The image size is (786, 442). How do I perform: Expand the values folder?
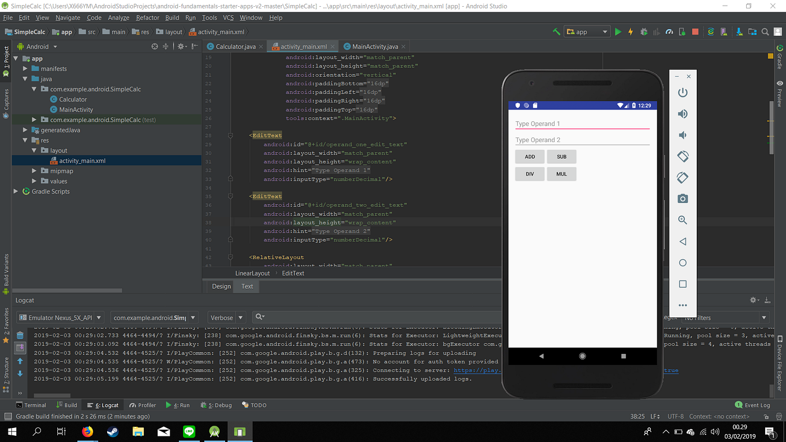click(x=35, y=181)
